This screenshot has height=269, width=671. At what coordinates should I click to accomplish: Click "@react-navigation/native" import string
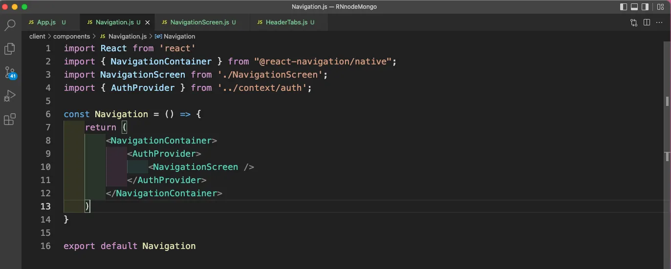click(323, 62)
